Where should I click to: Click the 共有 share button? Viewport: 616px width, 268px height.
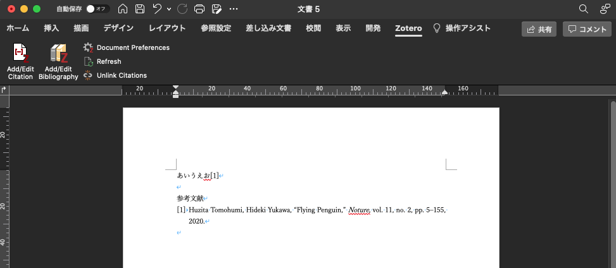pyautogui.click(x=539, y=29)
